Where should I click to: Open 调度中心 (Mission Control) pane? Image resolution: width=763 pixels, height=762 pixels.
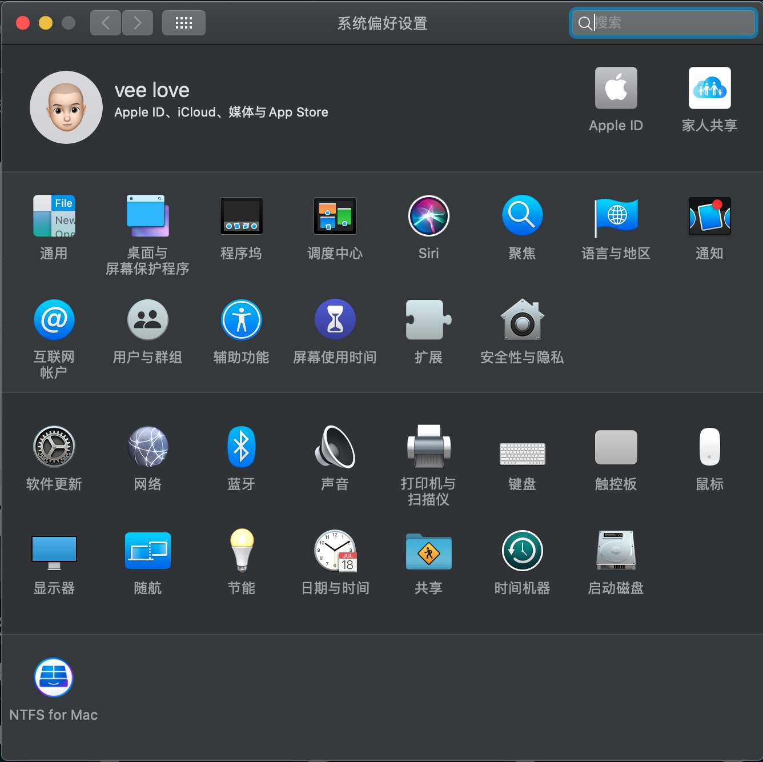click(335, 216)
